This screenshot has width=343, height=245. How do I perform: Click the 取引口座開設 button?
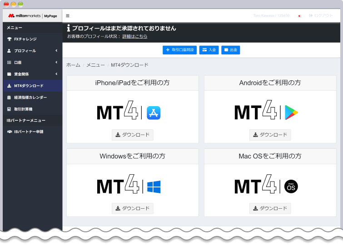179,50
